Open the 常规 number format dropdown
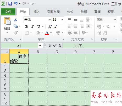 tap(115, 20)
